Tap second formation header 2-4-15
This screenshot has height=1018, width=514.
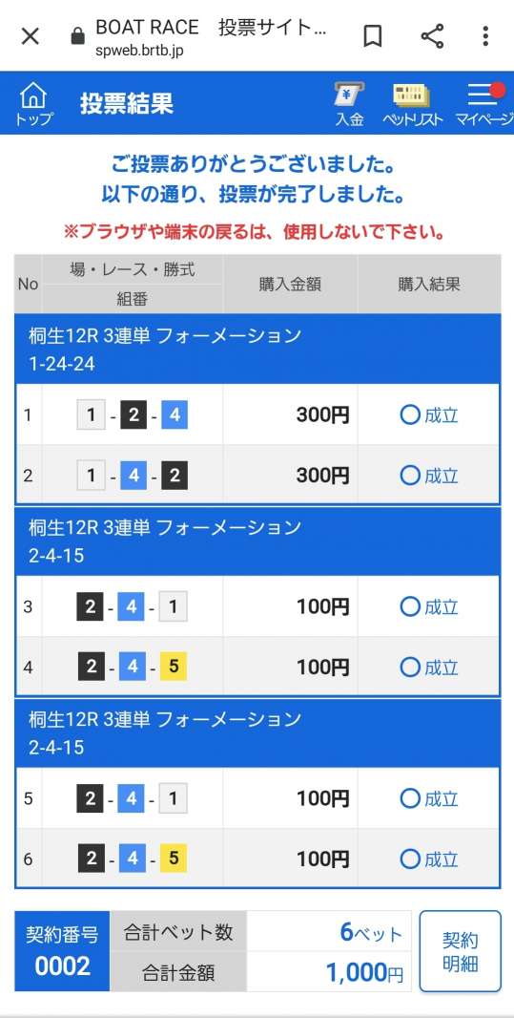pyautogui.click(x=257, y=541)
